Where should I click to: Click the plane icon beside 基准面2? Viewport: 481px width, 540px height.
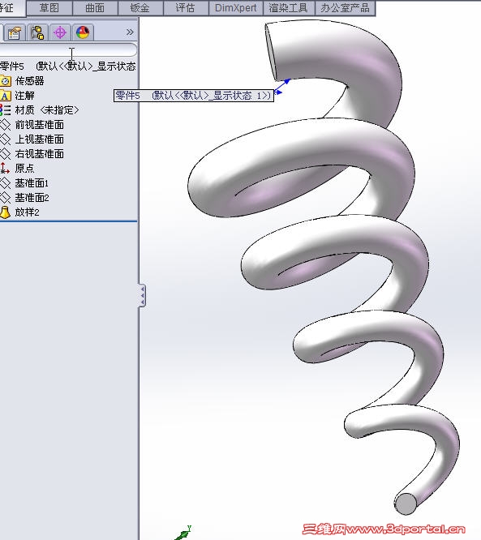point(5,198)
